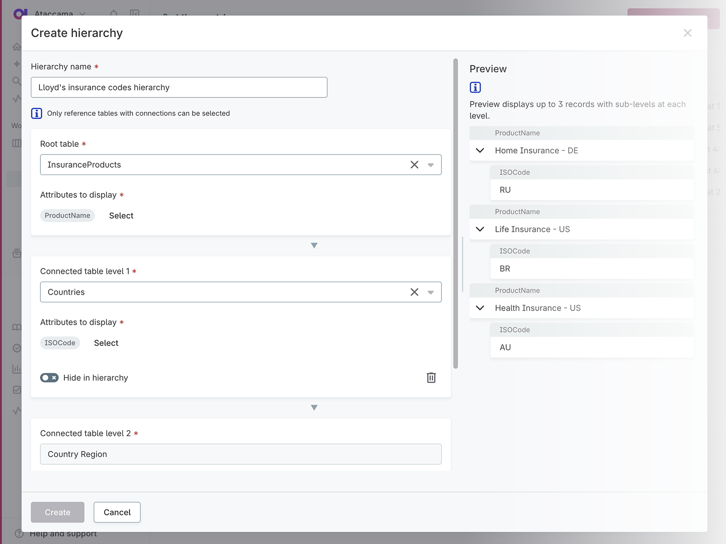Collapse Home Insurance - DE preview row

pyautogui.click(x=480, y=151)
